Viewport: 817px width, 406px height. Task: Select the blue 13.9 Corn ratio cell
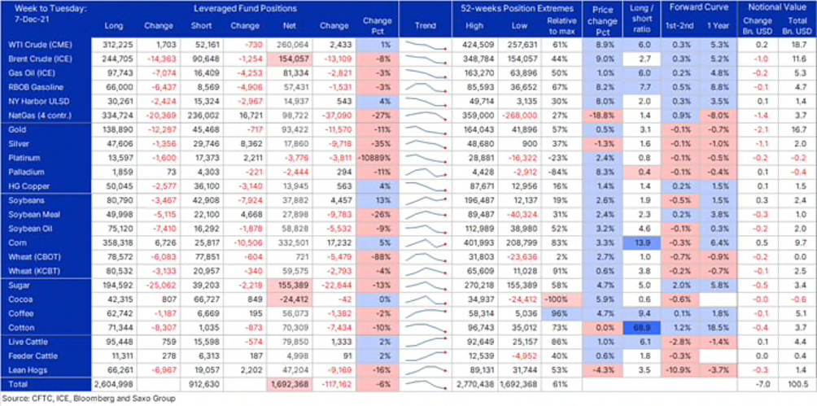643,243
